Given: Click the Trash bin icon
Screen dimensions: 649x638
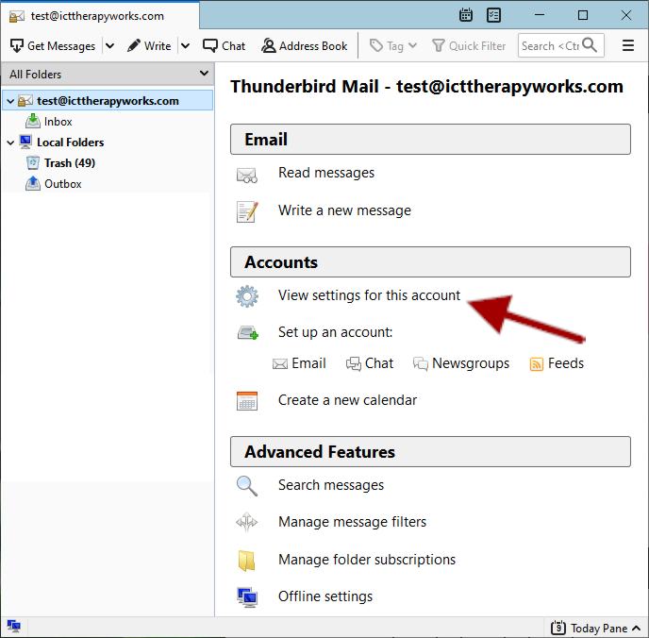Looking at the screenshot, I should click(x=33, y=162).
